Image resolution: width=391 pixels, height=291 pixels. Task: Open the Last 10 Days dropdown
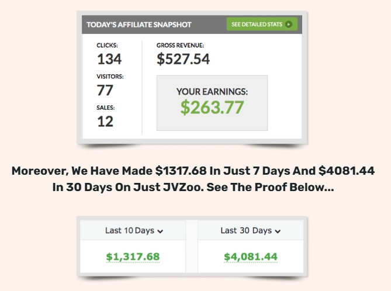tap(133, 230)
